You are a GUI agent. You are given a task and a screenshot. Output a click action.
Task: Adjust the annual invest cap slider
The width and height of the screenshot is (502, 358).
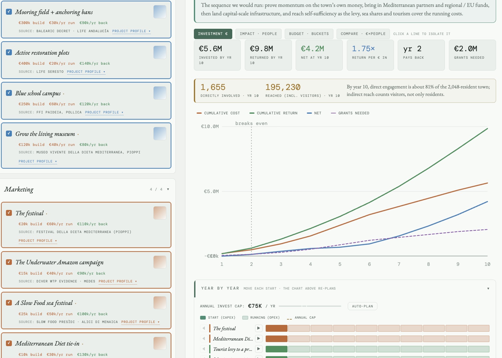pos(310,306)
